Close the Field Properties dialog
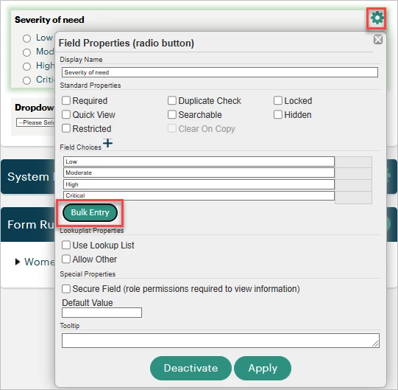This screenshot has height=390, width=398. [x=378, y=39]
